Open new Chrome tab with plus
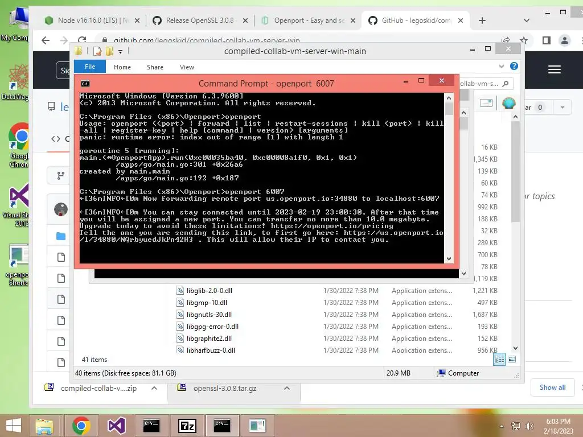Viewport: 583px width, 437px height. (x=482, y=20)
